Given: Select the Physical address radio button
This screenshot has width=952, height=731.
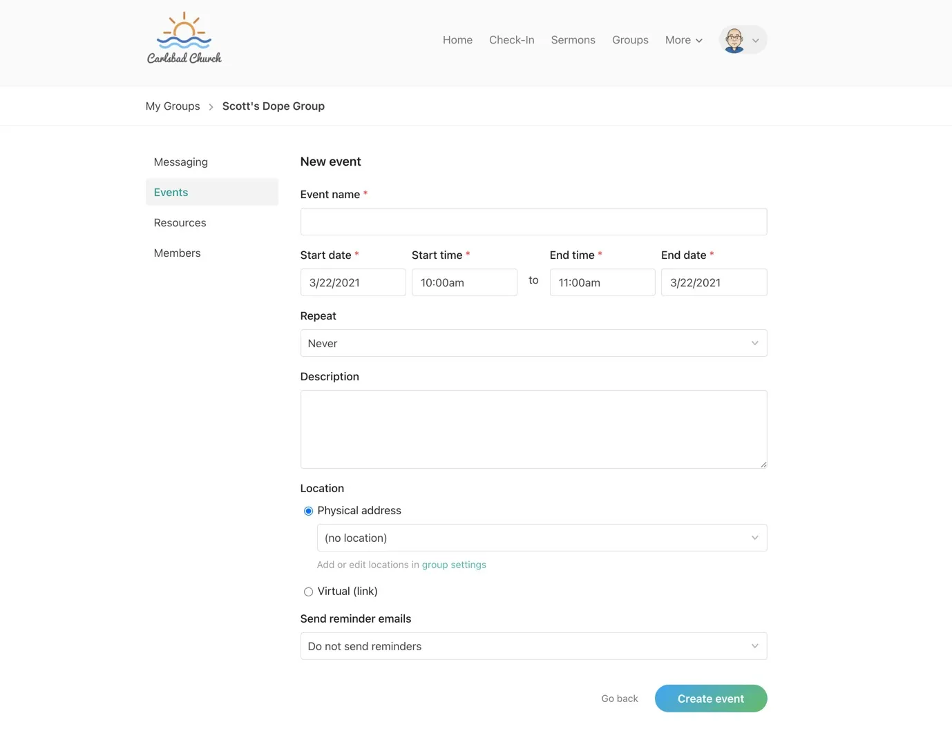Looking at the screenshot, I should pos(308,511).
